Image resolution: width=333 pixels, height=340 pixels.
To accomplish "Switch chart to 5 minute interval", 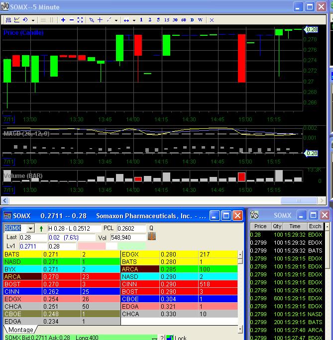I will point(158,20).
